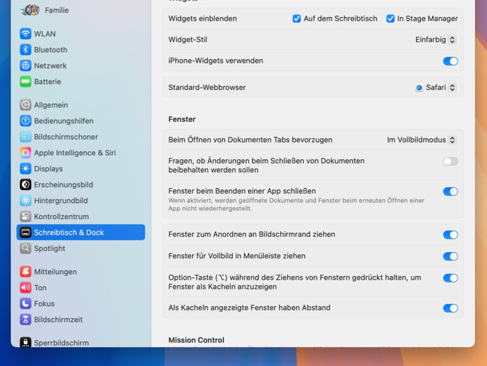The width and height of the screenshot is (487, 366).
Task: Go to Sperrbildschirm settings
Action: tap(81, 343)
